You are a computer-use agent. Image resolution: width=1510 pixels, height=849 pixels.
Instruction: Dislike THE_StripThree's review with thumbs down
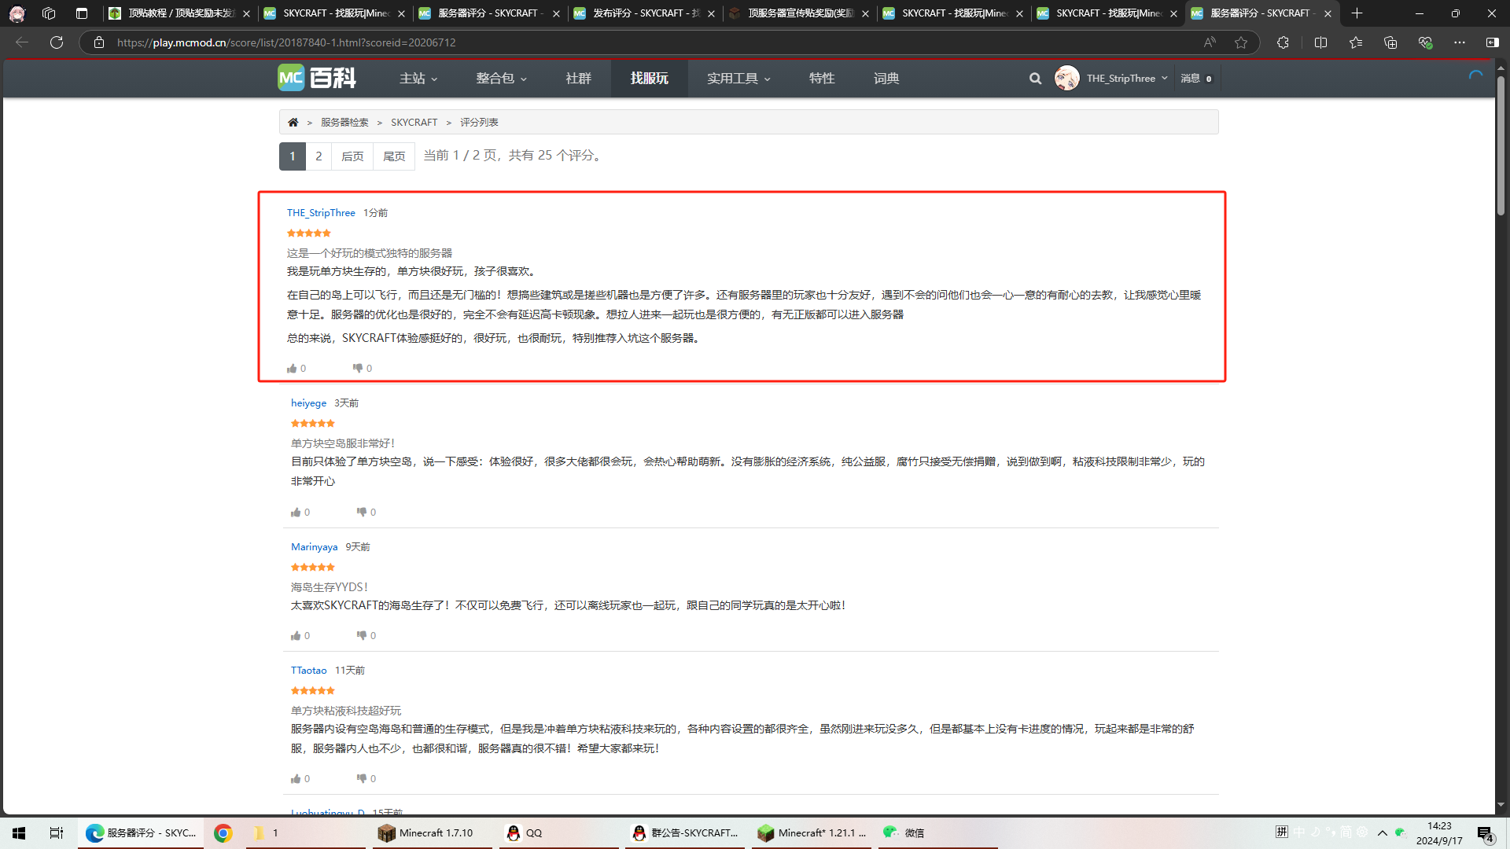point(358,368)
